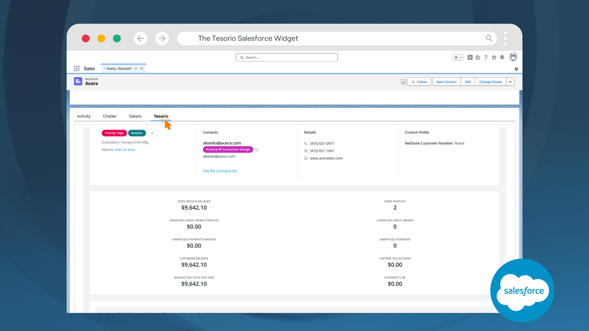The width and height of the screenshot is (589, 331).
Task: Select the Tesorio tab
Action: tap(161, 116)
